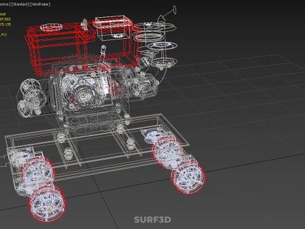Open the [Standard] viewport shading menu
This screenshot has height=229, width=305.
(x=20, y=4)
